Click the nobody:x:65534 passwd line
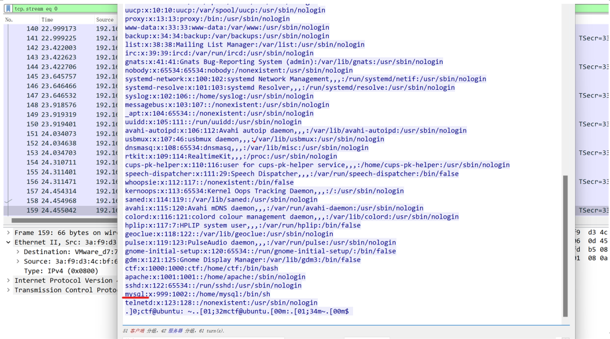 tap(239, 71)
